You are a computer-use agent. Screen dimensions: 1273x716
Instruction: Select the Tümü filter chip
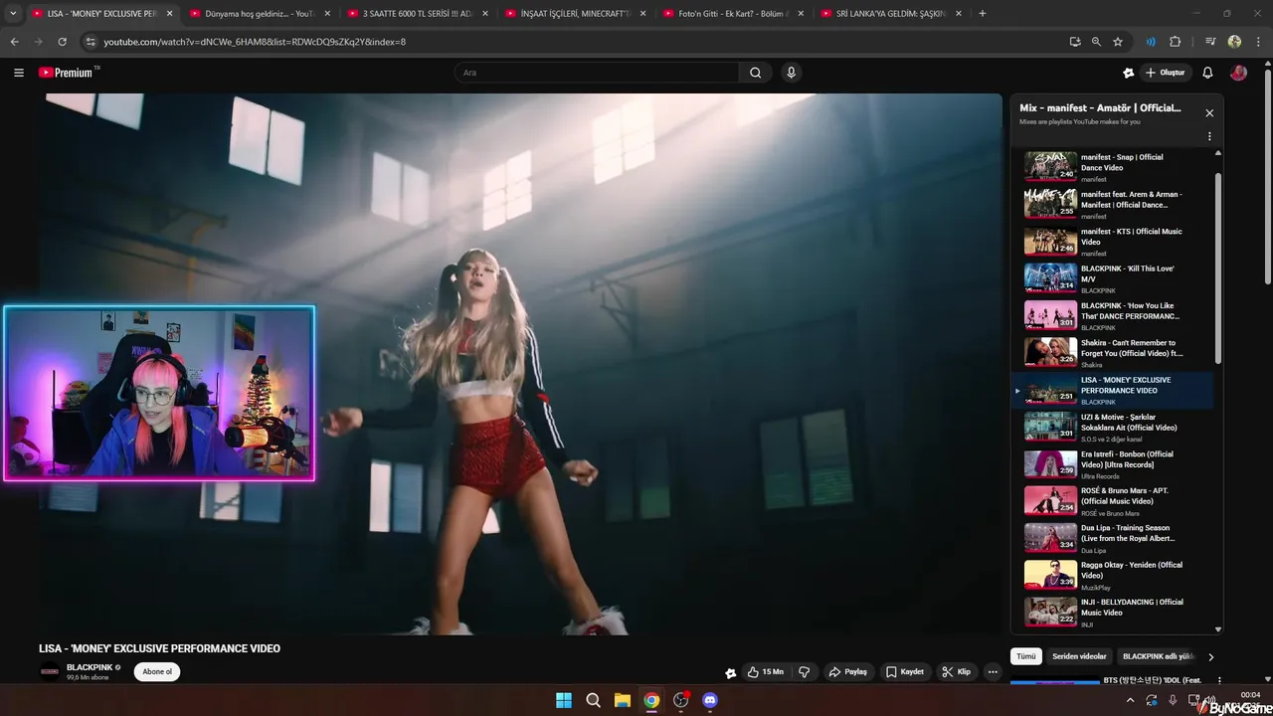point(1026,657)
